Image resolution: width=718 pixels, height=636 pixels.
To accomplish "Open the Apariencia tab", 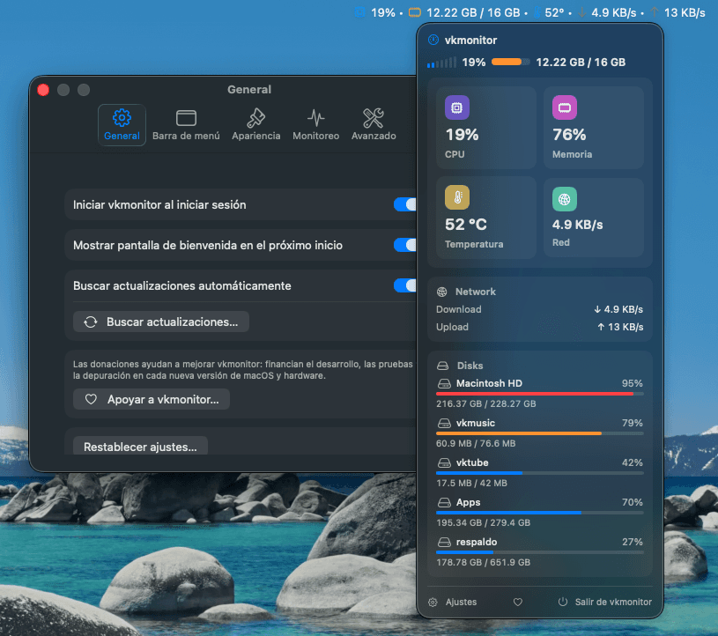I will 256,124.
